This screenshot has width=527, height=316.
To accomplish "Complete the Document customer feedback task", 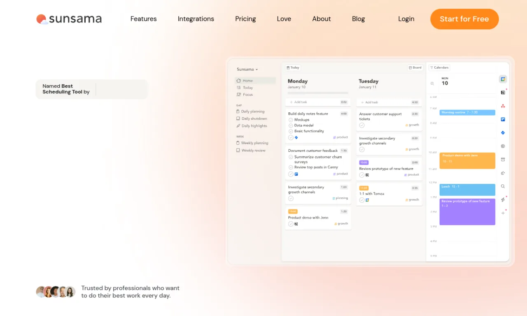I will click(291, 174).
